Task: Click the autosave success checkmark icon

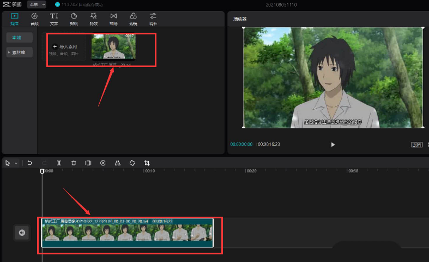Action: coord(57,4)
